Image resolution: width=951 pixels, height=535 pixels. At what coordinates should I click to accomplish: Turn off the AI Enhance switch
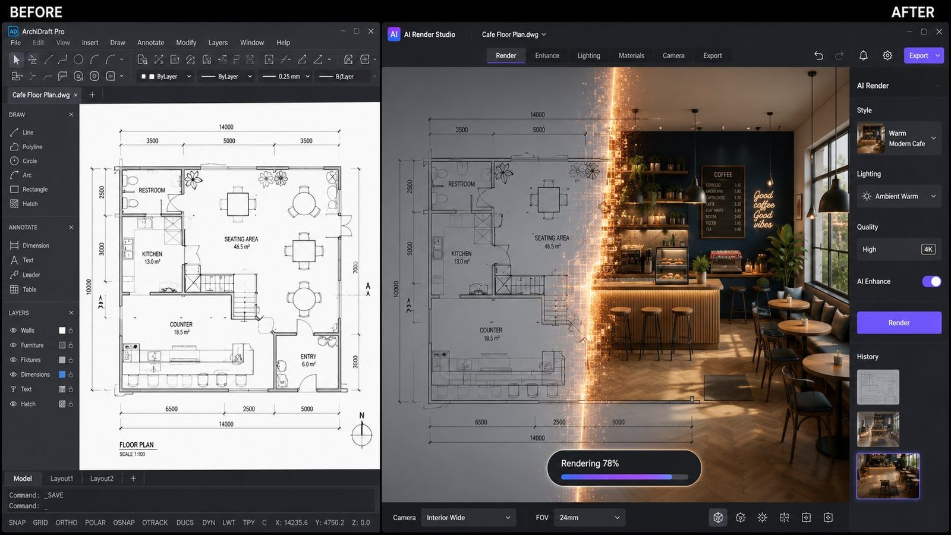point(931,282)
